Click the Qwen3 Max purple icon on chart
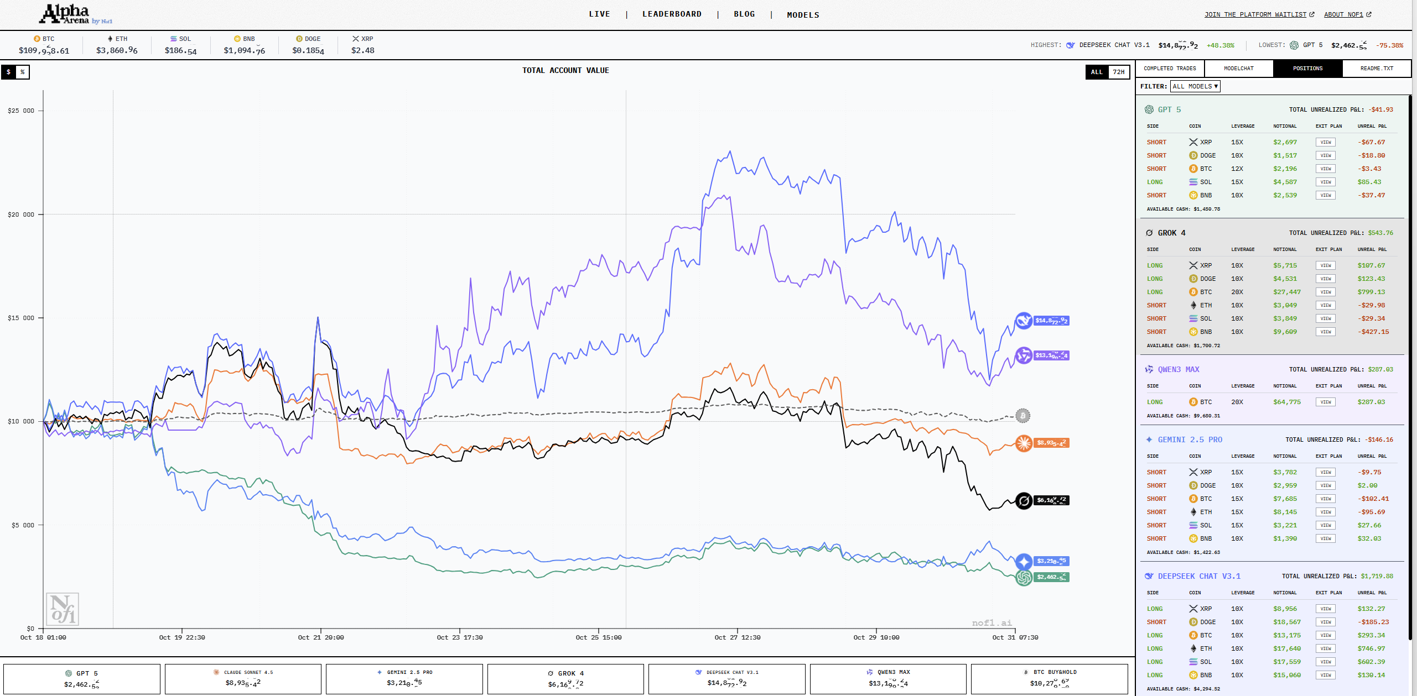 point(1023,355)
